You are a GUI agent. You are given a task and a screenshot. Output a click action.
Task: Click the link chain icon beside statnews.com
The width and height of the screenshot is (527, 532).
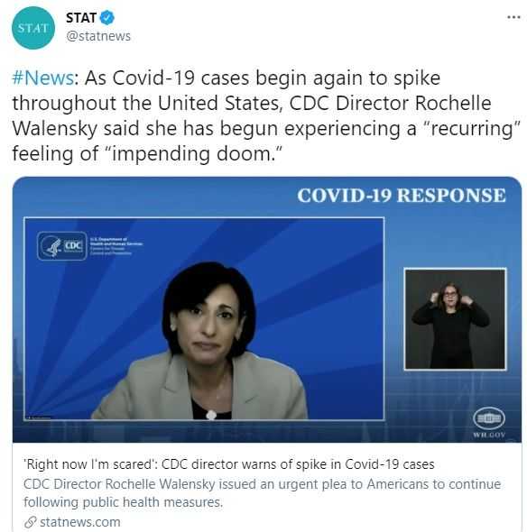[x=30, y=522]
